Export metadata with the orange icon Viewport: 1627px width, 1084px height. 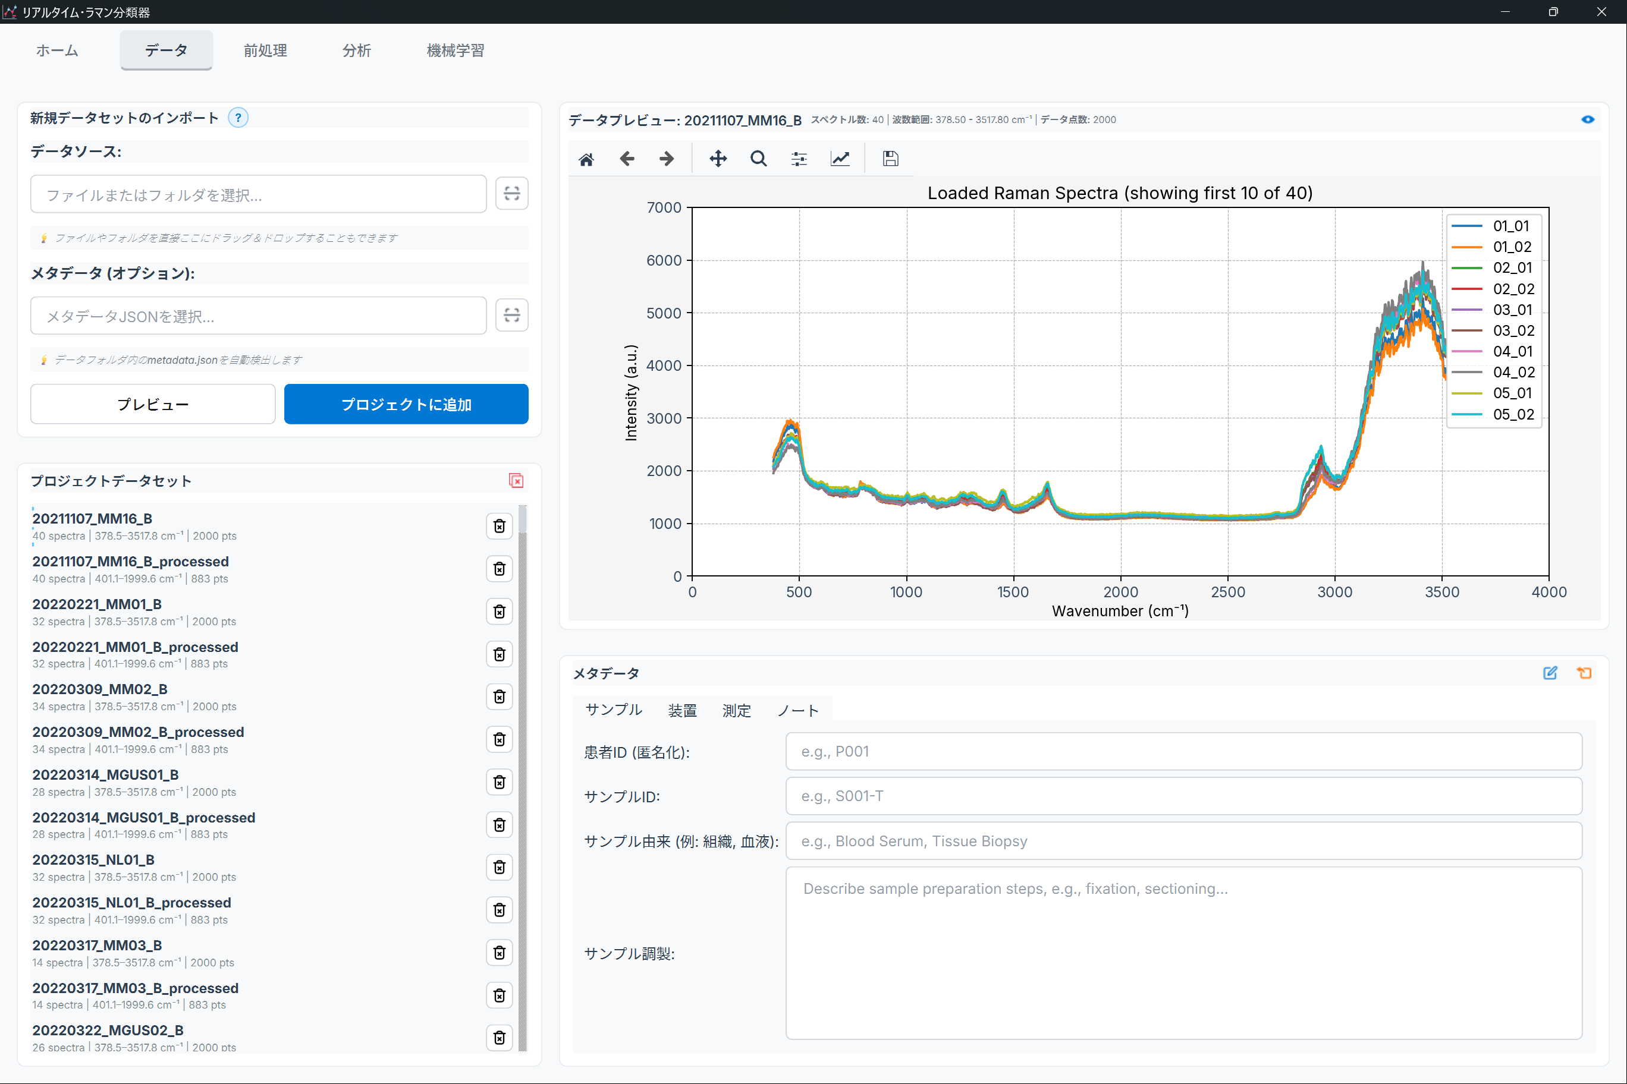1584,673
